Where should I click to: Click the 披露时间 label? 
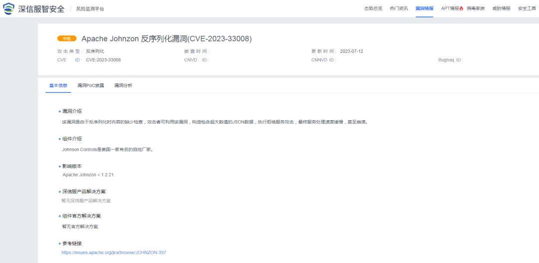tap(197, 51)
